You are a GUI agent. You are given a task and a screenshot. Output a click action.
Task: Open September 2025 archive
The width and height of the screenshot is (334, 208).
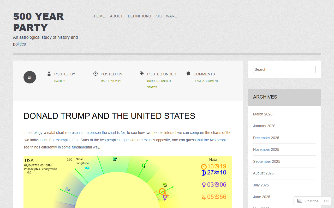click(x=267, y=161)
